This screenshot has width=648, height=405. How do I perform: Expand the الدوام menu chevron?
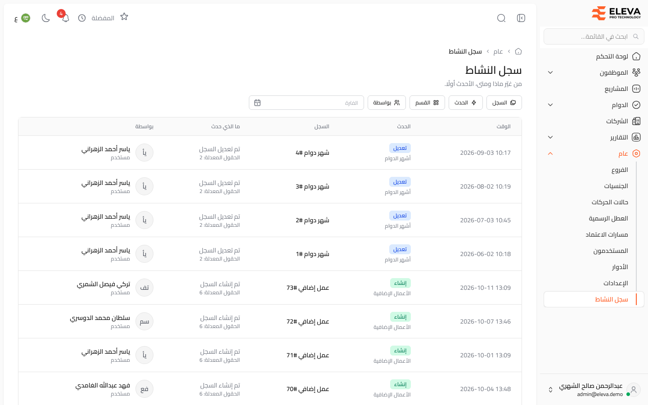(550, 105)
